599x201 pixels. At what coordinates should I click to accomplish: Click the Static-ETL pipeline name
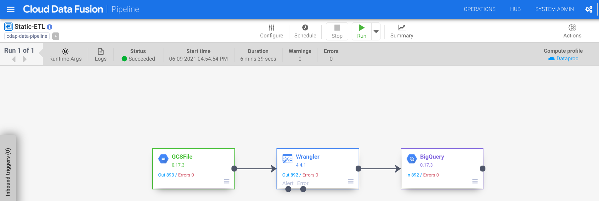pyautogui.click(x=29, y=27)
